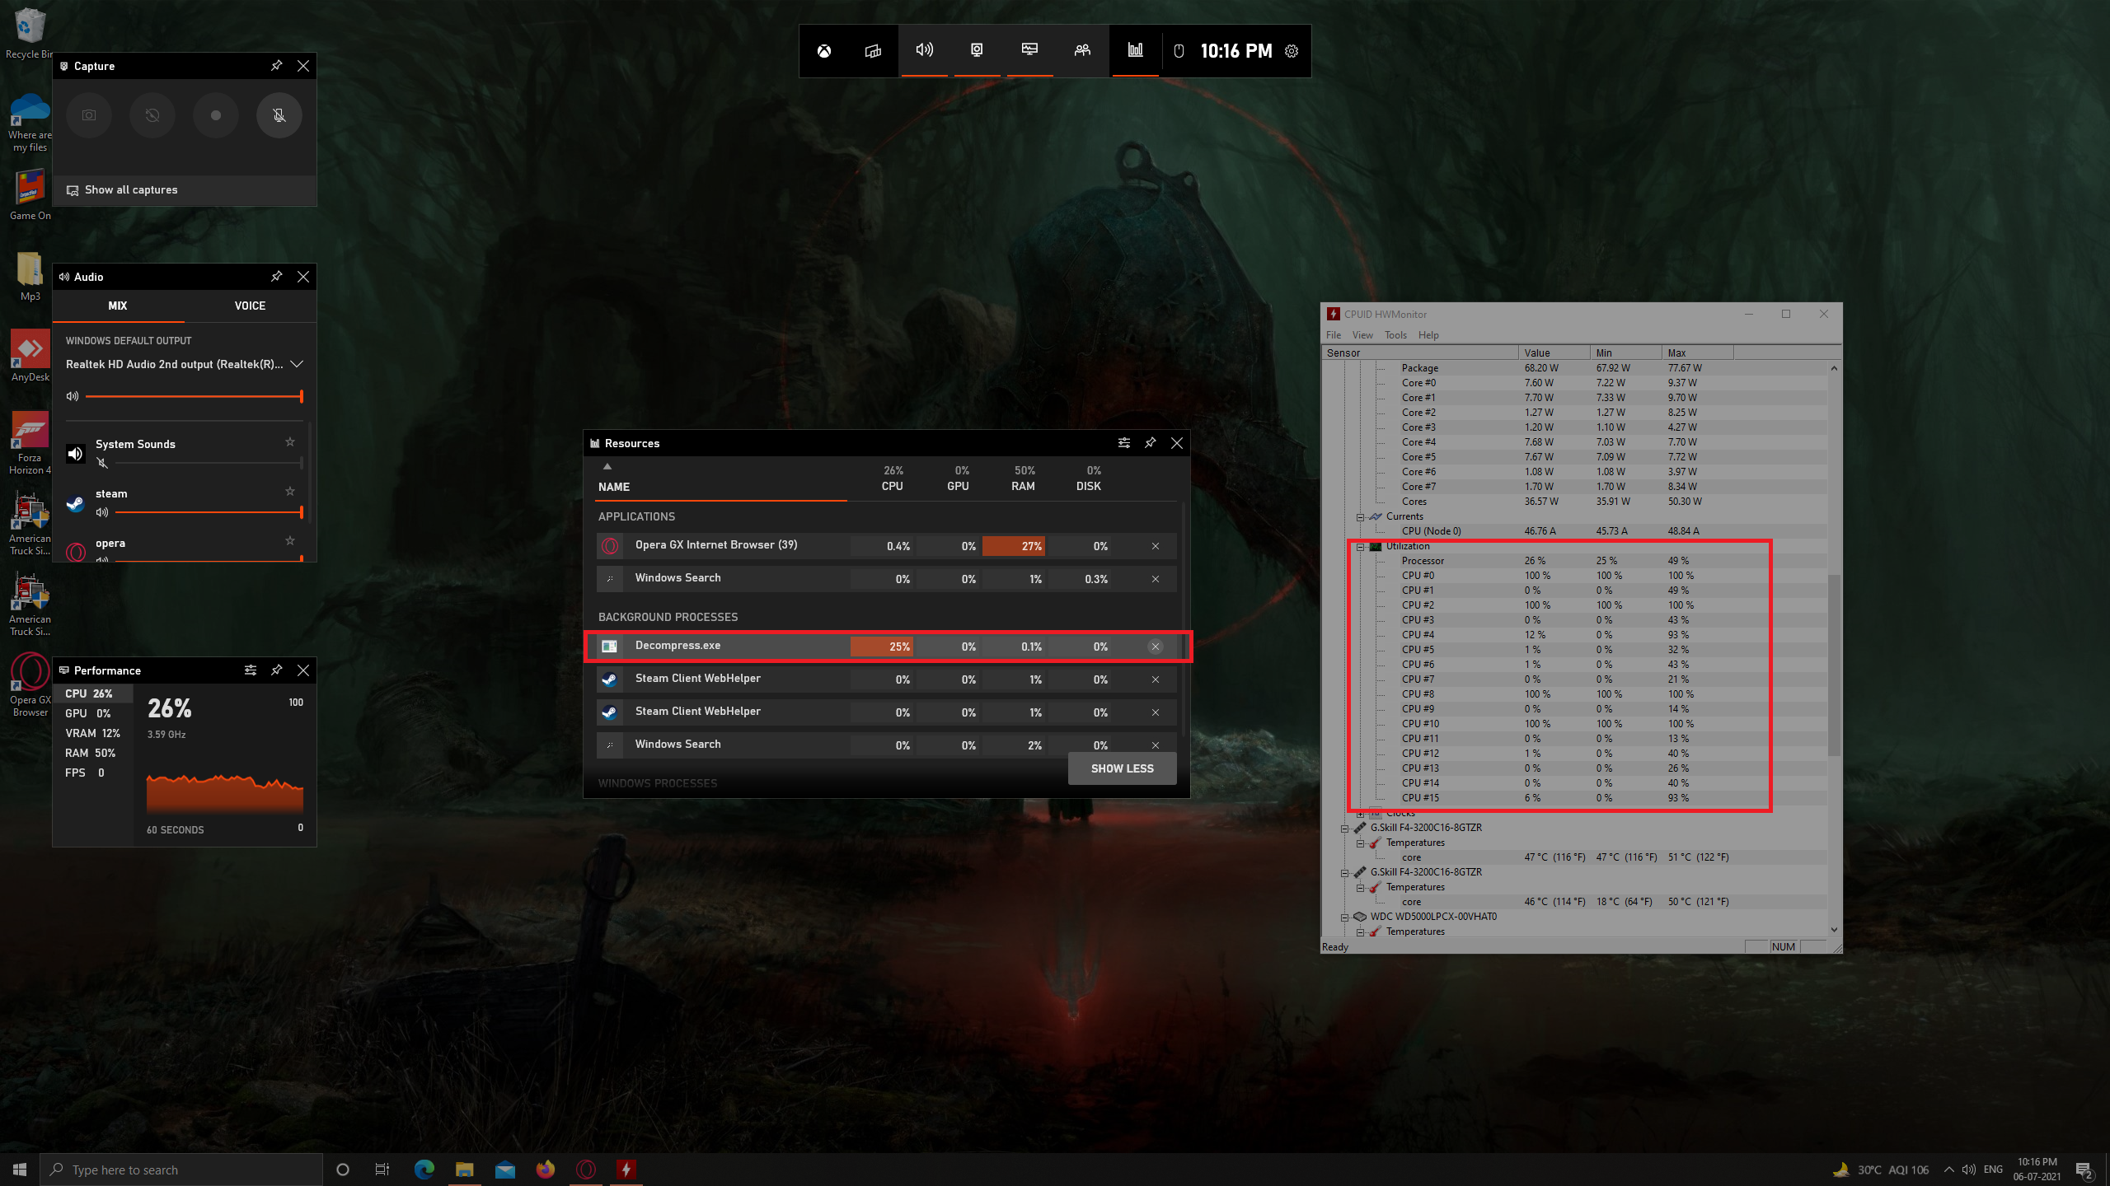
Task: Adjust the System Sounds volume slider
Action: (x=209, y=463)
